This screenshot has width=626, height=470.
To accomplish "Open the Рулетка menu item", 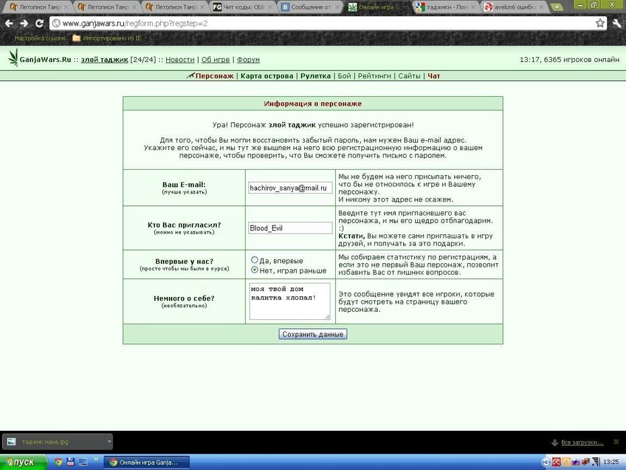I will (316, 76).
